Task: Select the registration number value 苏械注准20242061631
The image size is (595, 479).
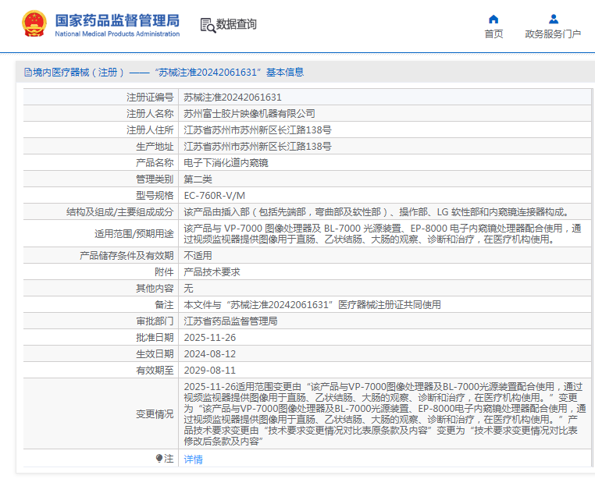Action: tap(233, 98)
